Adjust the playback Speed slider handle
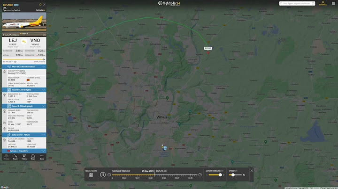This screenshot has width=338, height=189. (x=233, y=175)
